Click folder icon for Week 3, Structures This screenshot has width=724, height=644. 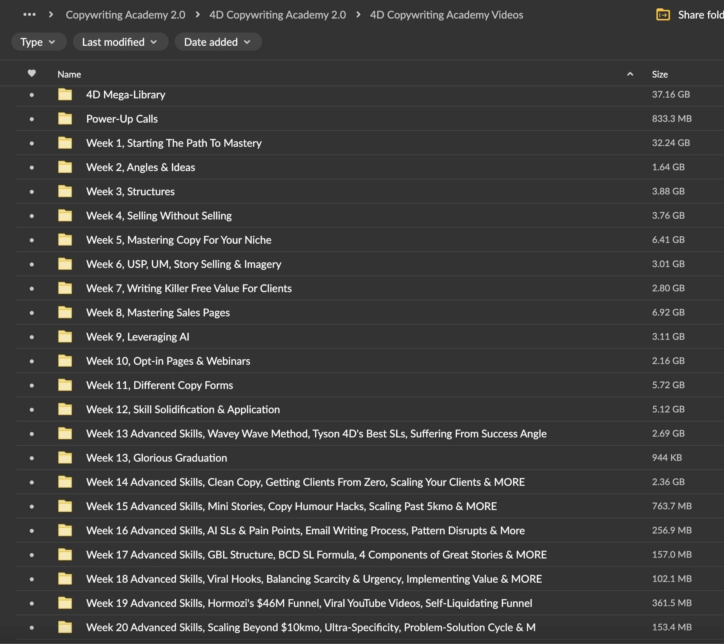coord(65,191)
